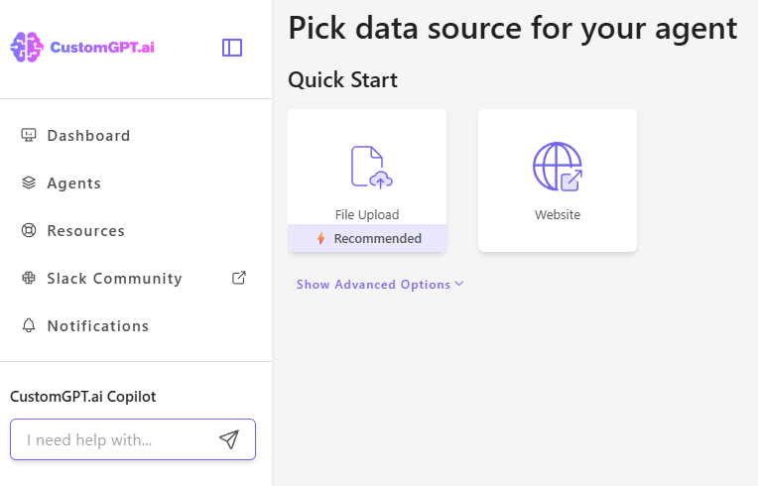
Task: Open the Resources section
Action: (x=86, y=231)
